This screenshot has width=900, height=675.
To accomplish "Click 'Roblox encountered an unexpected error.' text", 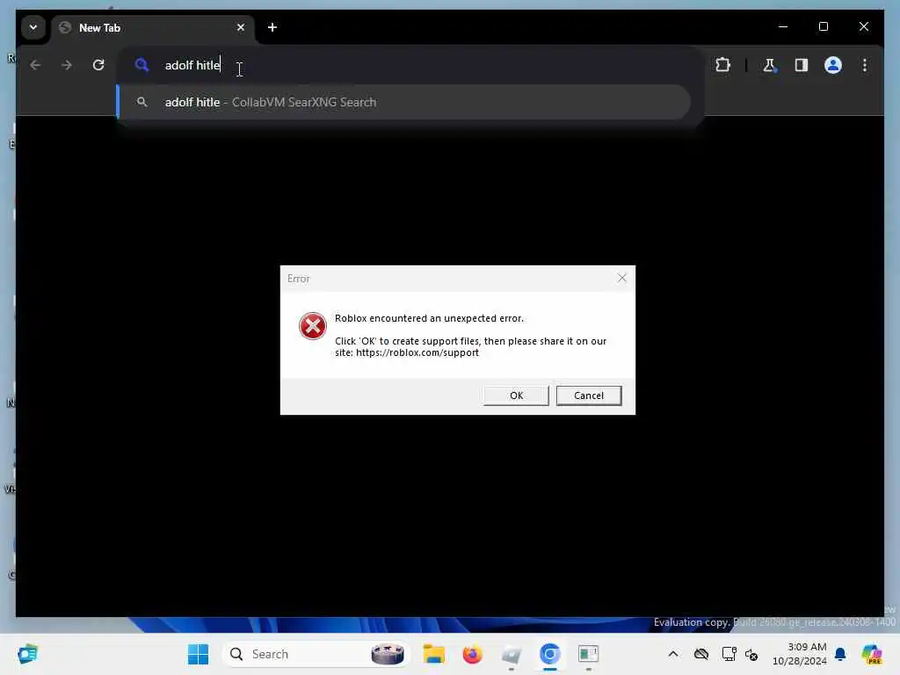I will [429, 318].
